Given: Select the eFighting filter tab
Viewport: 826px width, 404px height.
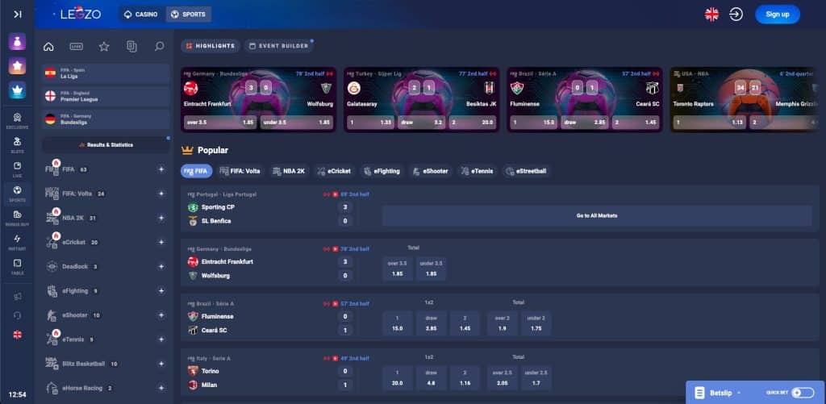Looking at the screenshot, I should (x=382, y=171).
